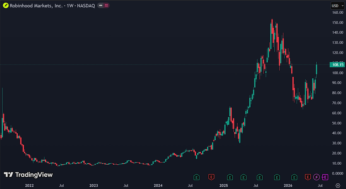
Task: Open red earnings marker in late 2024
Action: (211, 177)
